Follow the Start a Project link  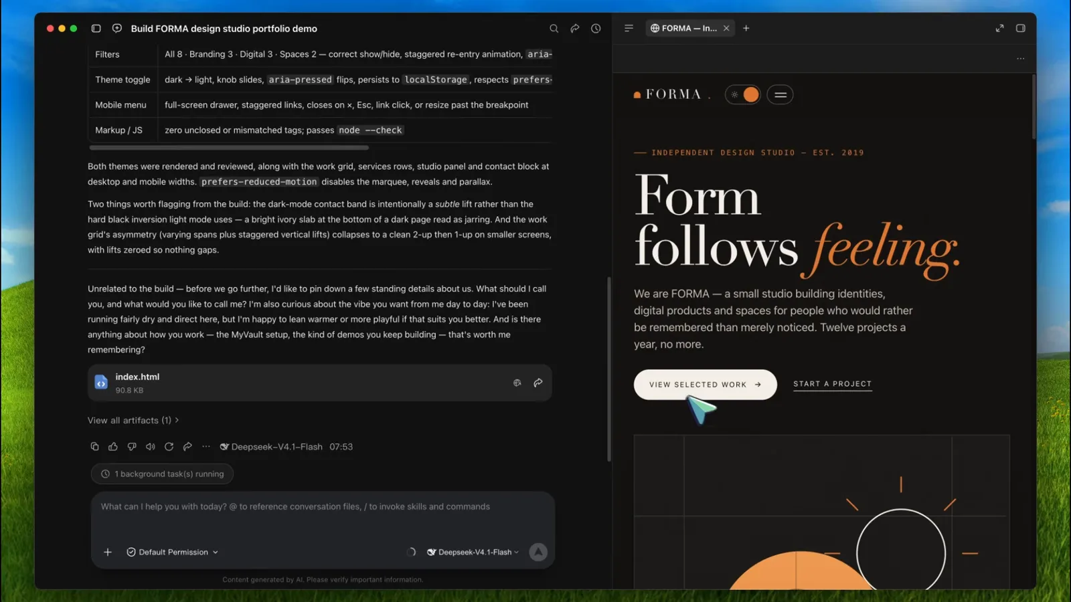click(833, 385)
